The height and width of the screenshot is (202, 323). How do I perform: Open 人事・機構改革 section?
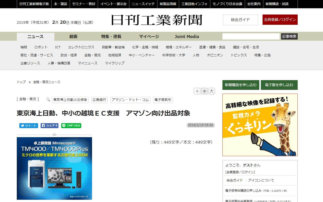click(59, 63)
